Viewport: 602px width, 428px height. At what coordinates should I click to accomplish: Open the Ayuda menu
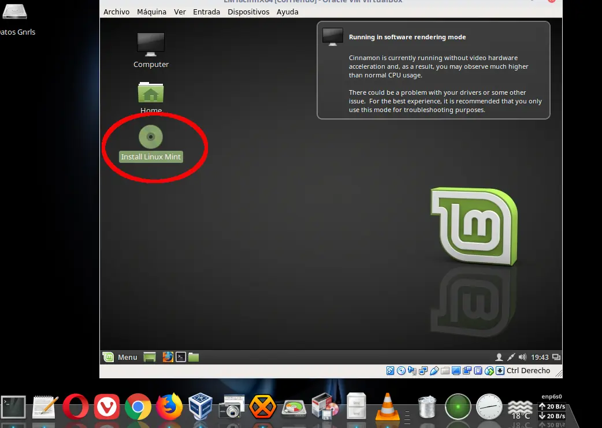pos(287,12)
